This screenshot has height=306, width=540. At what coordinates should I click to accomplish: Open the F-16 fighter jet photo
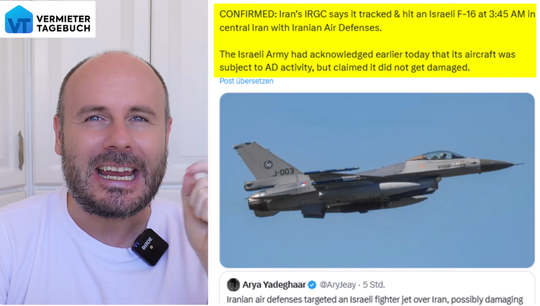[377, 180]
